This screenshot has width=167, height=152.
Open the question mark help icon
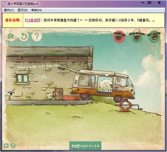pyautogui.click(x=37, y=36)
